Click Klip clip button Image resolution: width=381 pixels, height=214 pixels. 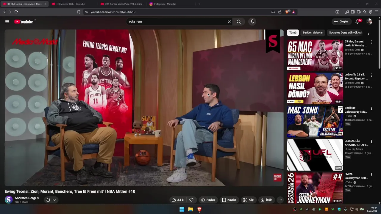tap(248, 200)
